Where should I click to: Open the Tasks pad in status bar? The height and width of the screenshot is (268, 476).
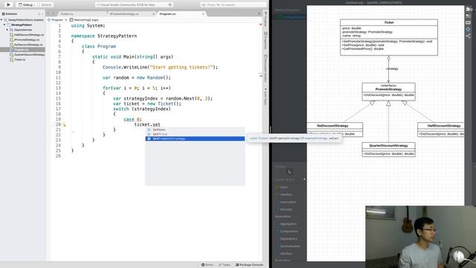(225, 265)
